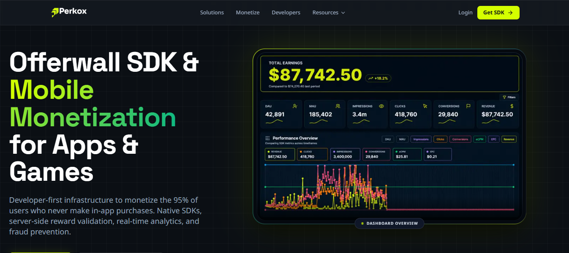This screenshot has height=253, width=569.
Task: Toggle the green eCPM metric chip
Action: 479,139
